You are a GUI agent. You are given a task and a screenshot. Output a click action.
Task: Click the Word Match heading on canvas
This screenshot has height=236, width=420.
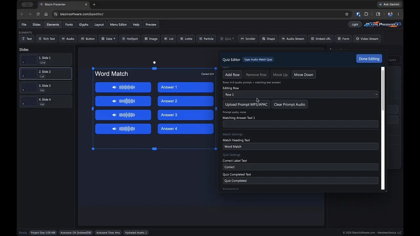coord(111,74)
